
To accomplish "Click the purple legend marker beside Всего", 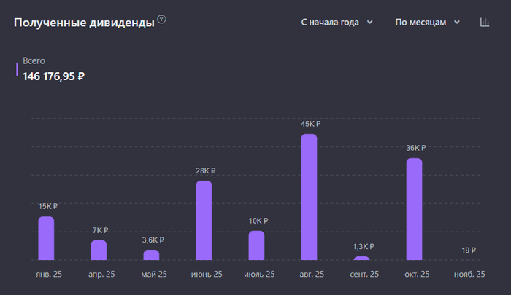I will (17, 68).
